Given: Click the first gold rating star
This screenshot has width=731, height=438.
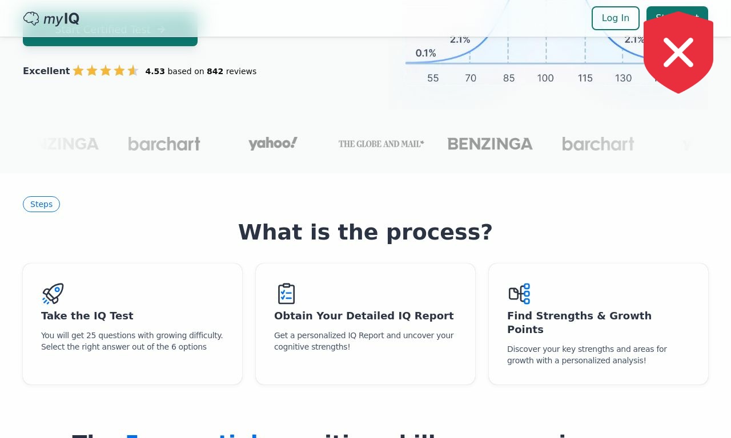Looking at the screenshot, I should [78, 71].
